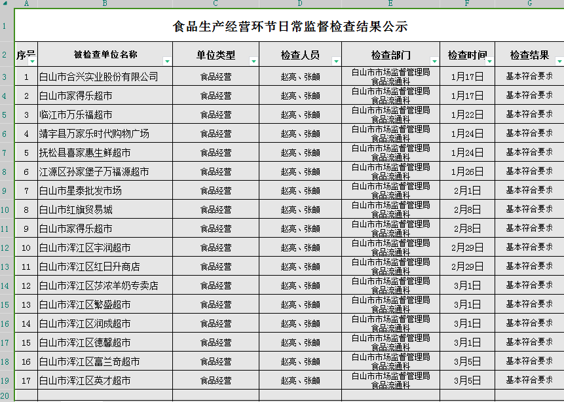Open filter dropdown for 被检查单位名称 column
Screen dimensions: 564x402
click(167, 62)
